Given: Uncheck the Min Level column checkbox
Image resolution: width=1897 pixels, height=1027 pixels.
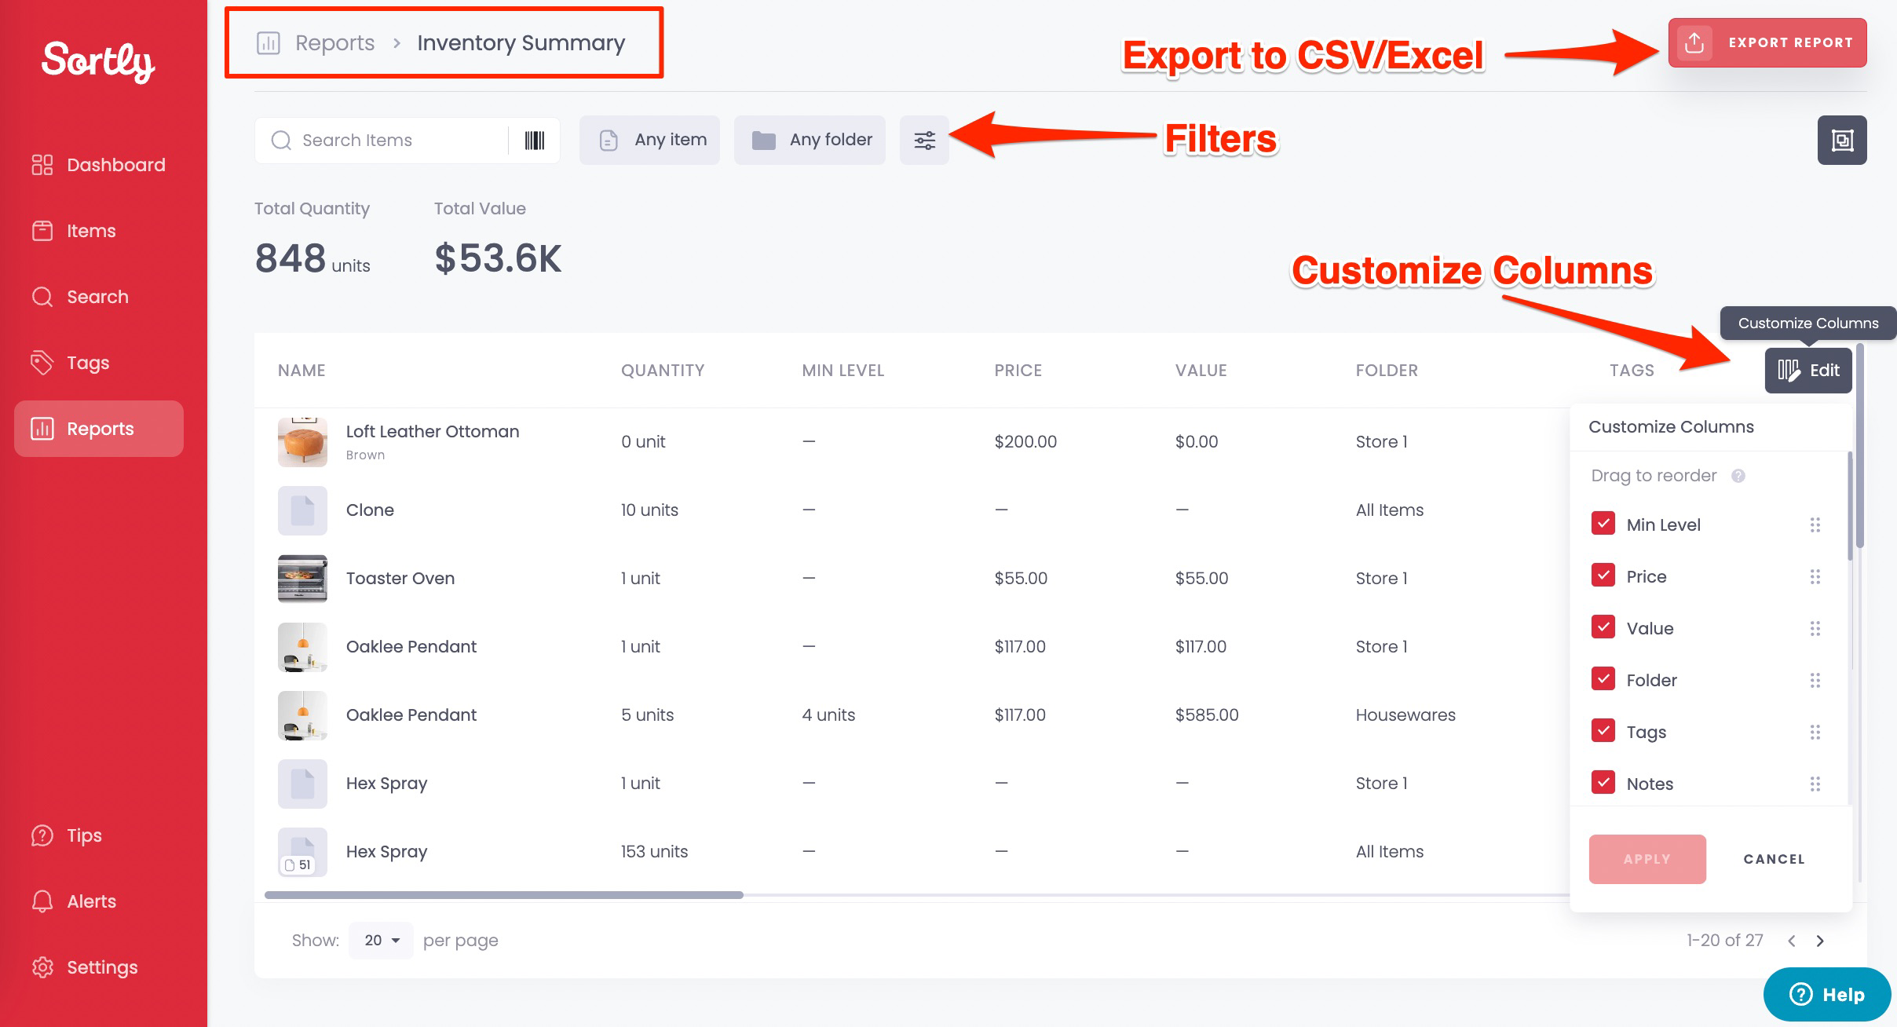Looking at the screenshot, I should (x=1603, y=524).
